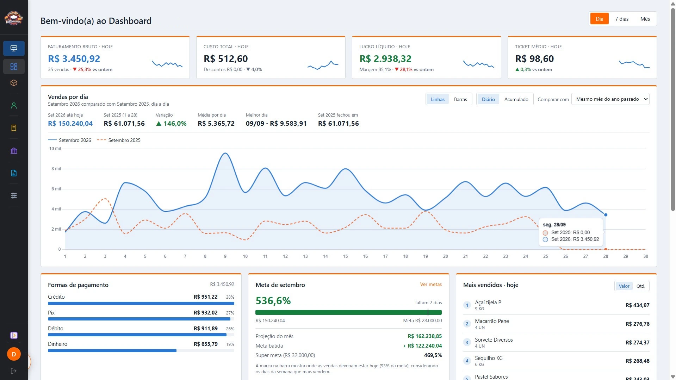Open the green person icon in sidebar
676x380 pixels.
(x=14, y=105)
